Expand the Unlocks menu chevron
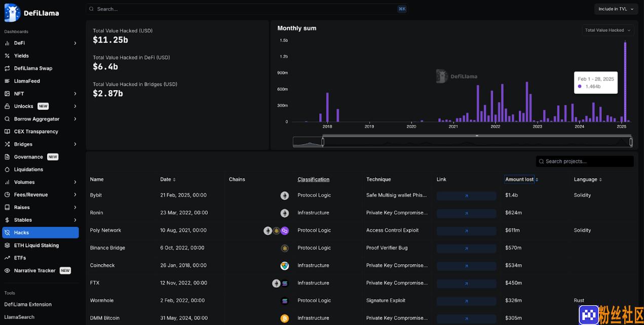This screenshot has height=325, width=644. (75, 106)
